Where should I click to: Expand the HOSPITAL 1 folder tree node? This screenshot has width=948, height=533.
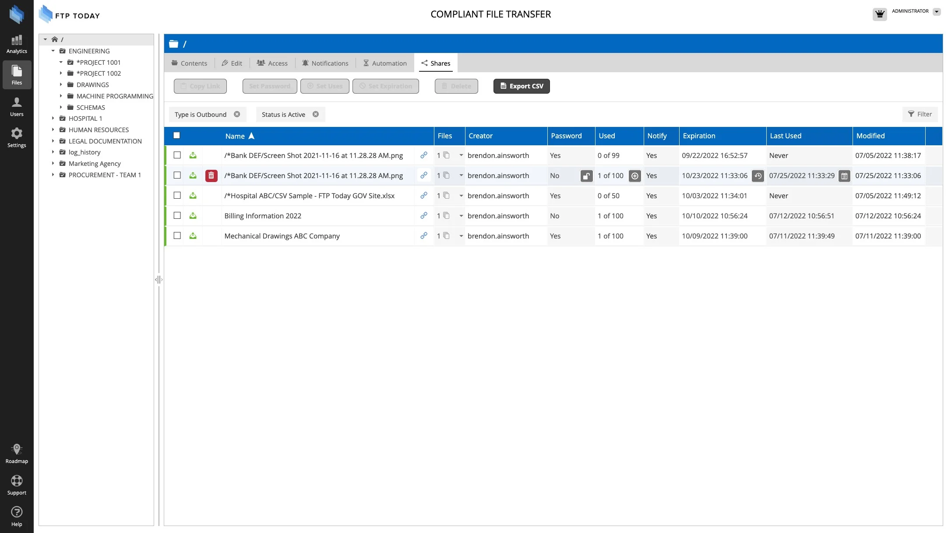[x=53, y=119]
